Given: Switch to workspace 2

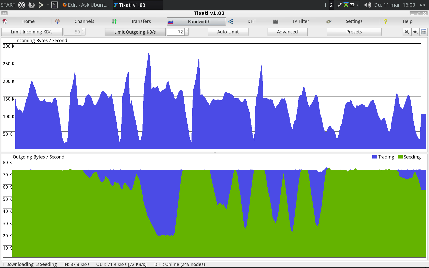Looking at the screenshot, I should tap(331, 5).
